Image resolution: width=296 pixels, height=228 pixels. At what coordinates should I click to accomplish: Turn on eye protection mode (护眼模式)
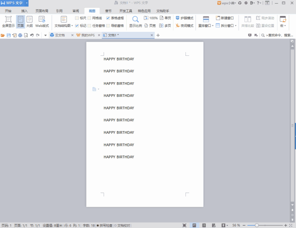(x=185, y=18)
